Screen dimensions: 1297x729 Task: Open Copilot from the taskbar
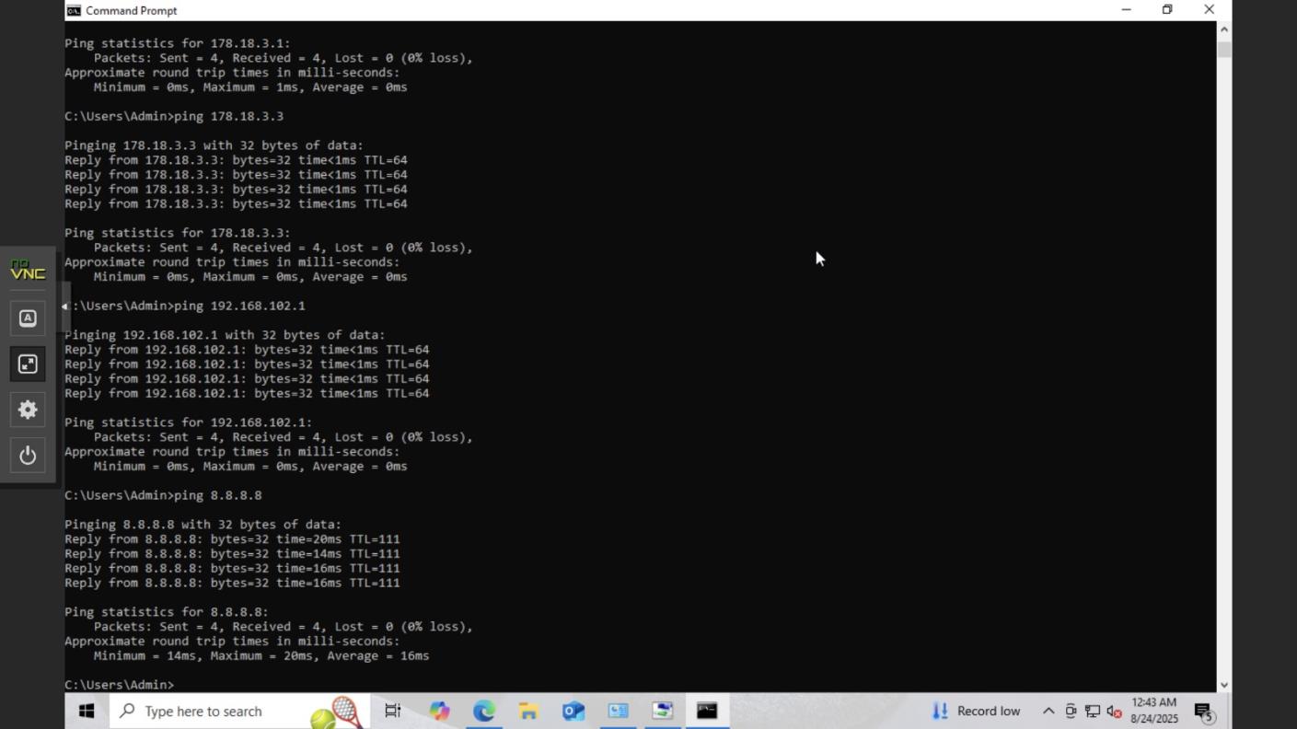point(439,710)
